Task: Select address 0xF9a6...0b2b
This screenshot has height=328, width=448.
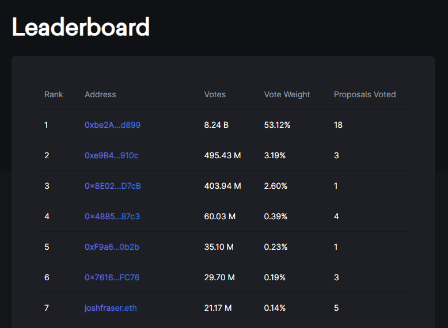Action: (112, 247)
